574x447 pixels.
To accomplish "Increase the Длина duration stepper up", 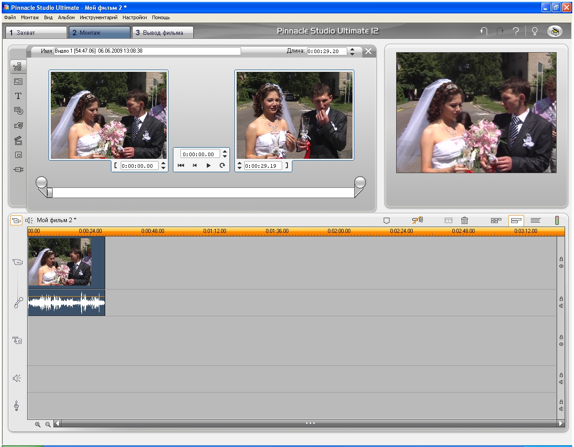I will (352, 49).
